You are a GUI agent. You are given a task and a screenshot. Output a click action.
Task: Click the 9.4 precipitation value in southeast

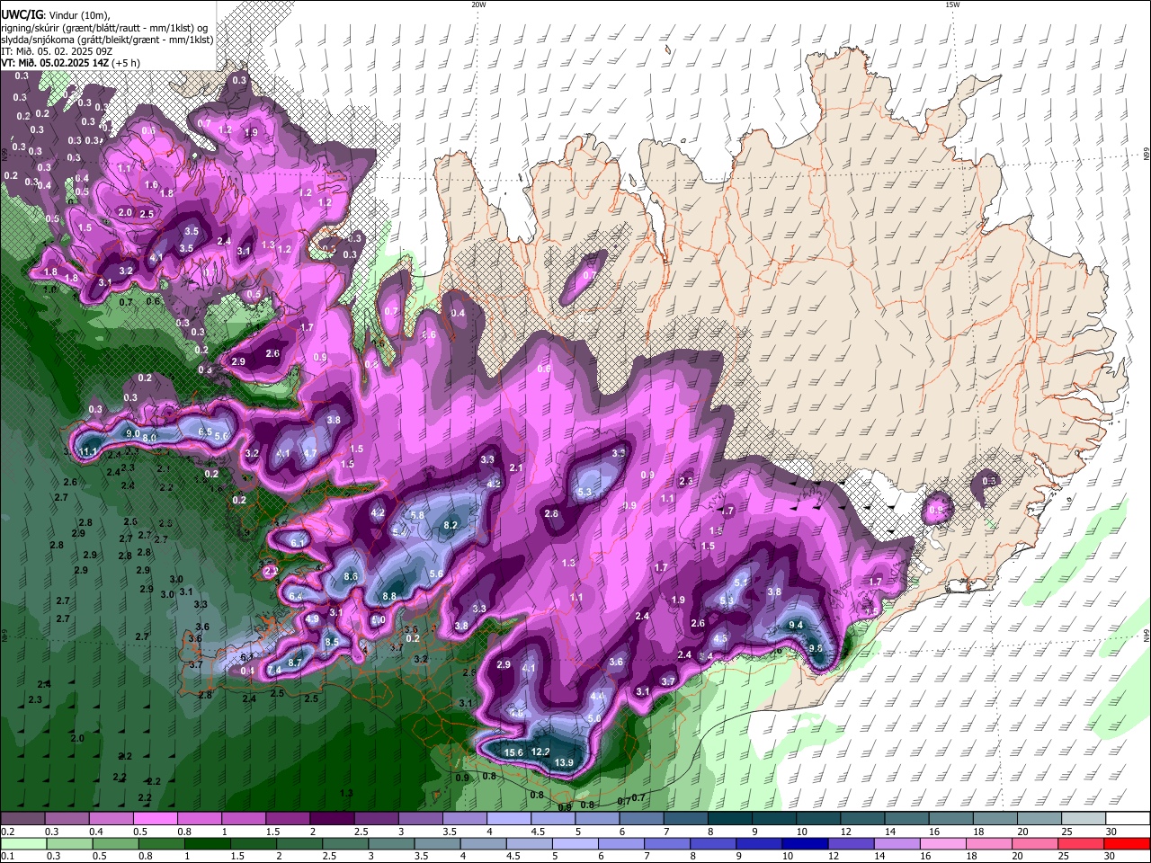pos(796,625)
